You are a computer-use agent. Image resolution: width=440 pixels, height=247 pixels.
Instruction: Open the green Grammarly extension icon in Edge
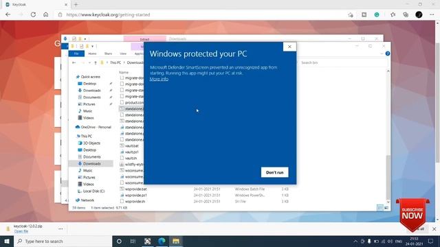(377, 14)
